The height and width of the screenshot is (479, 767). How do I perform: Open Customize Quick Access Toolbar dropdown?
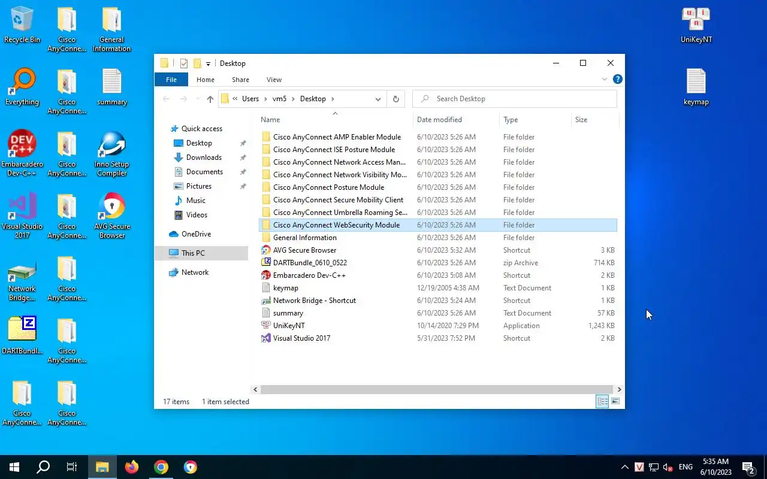(x=208, y=63)
